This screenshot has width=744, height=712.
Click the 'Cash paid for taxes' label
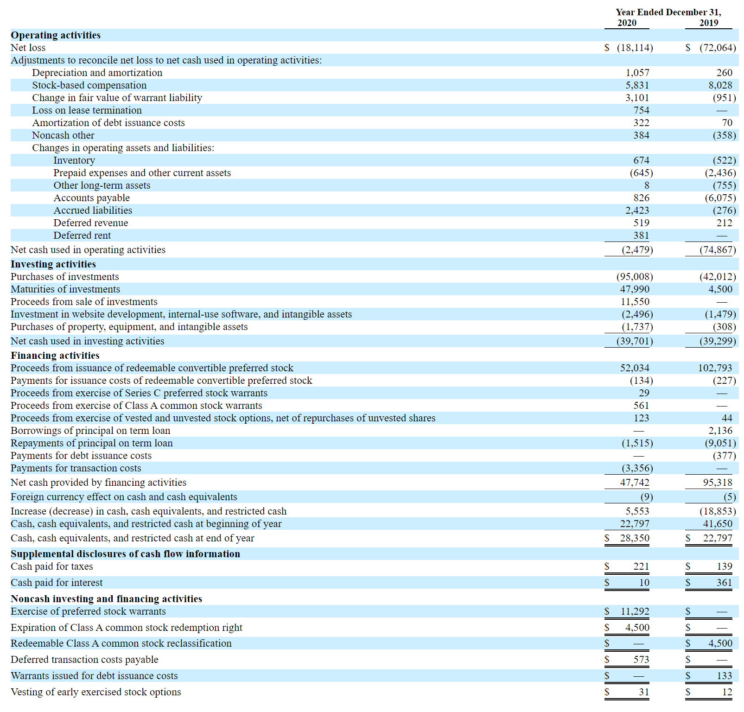[52, 566]
